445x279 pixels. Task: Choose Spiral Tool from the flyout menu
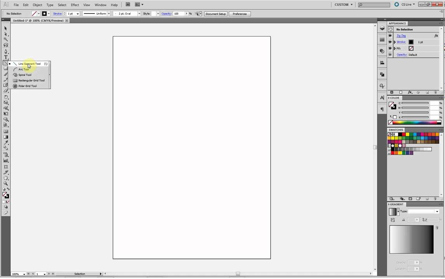click(24, 75)
